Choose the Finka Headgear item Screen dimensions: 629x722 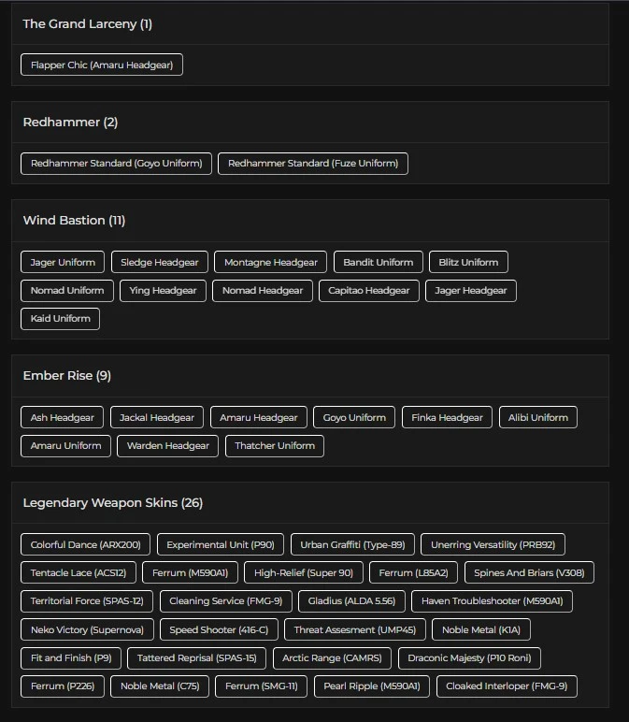(x=448, y=417)
